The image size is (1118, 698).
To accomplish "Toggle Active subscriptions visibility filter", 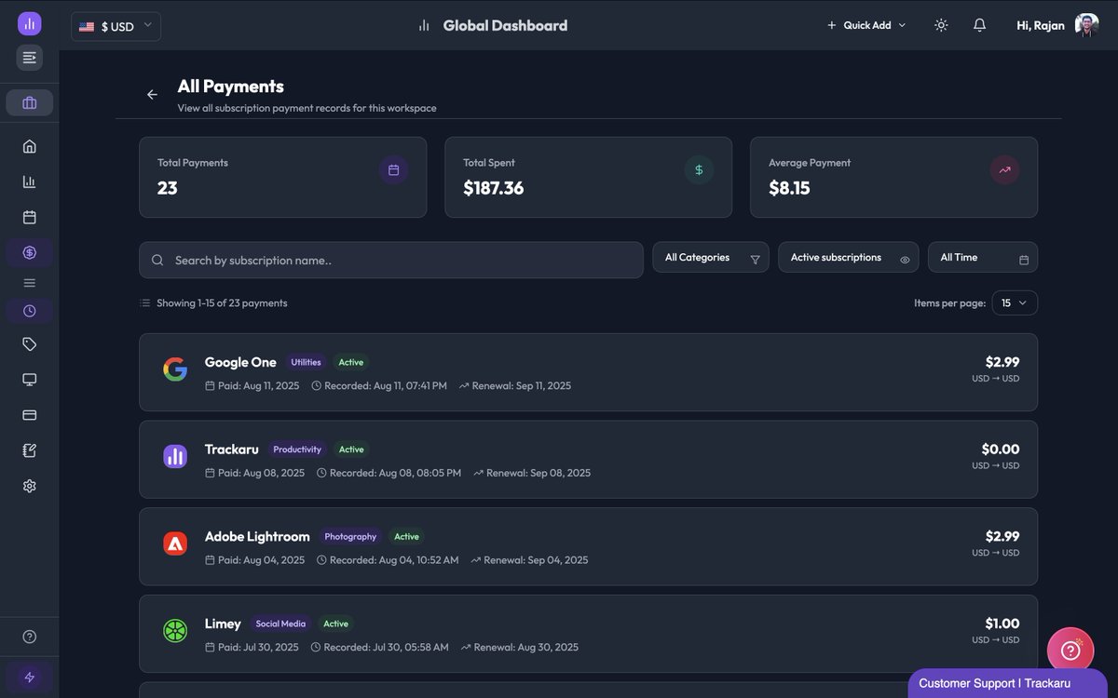I will tap(848, 258).
